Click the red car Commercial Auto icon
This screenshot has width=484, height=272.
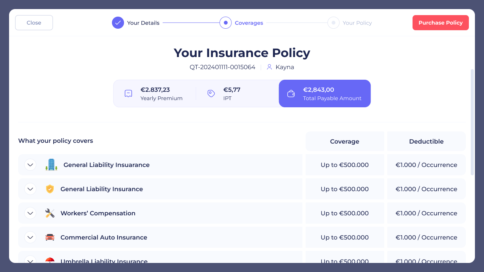click(x=50, y=237)
